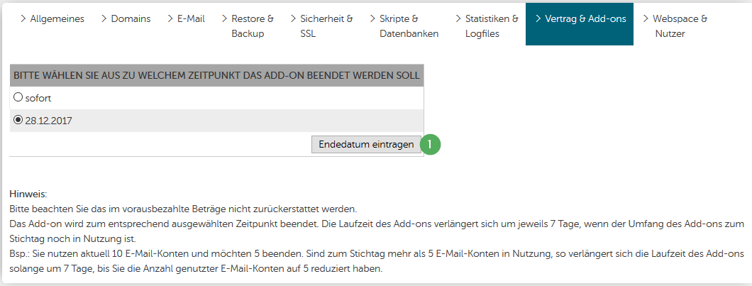Select the 'sofort' radio option
Viewport: 752px width, 286px height.
pyautogui.click(x=18, y=98)
